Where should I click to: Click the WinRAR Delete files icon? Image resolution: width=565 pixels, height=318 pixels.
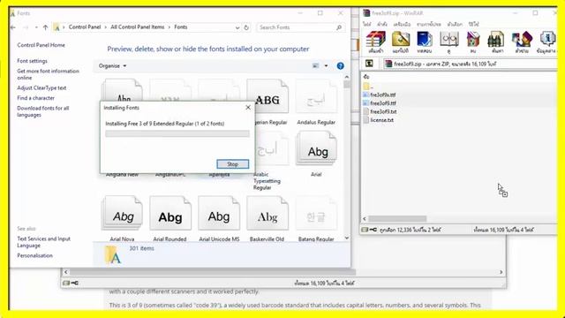tap(473, 39)
